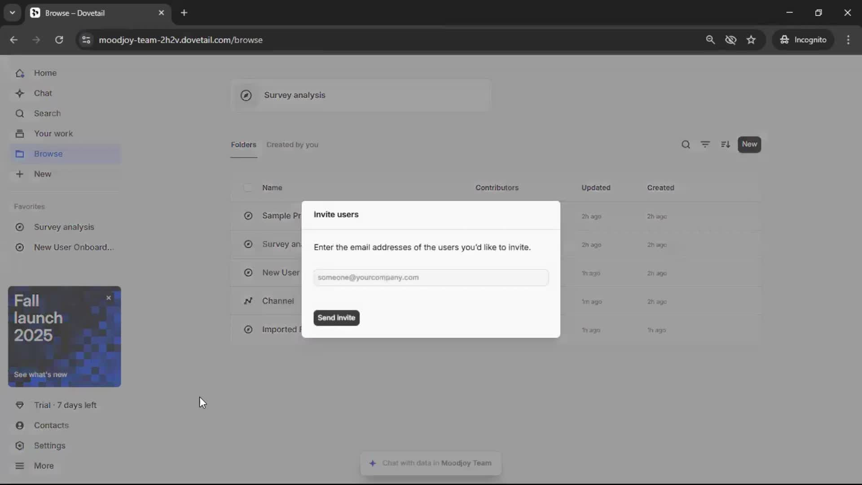
Task: Bookmark this page with the star icon
Action: [x=751, y=40]
